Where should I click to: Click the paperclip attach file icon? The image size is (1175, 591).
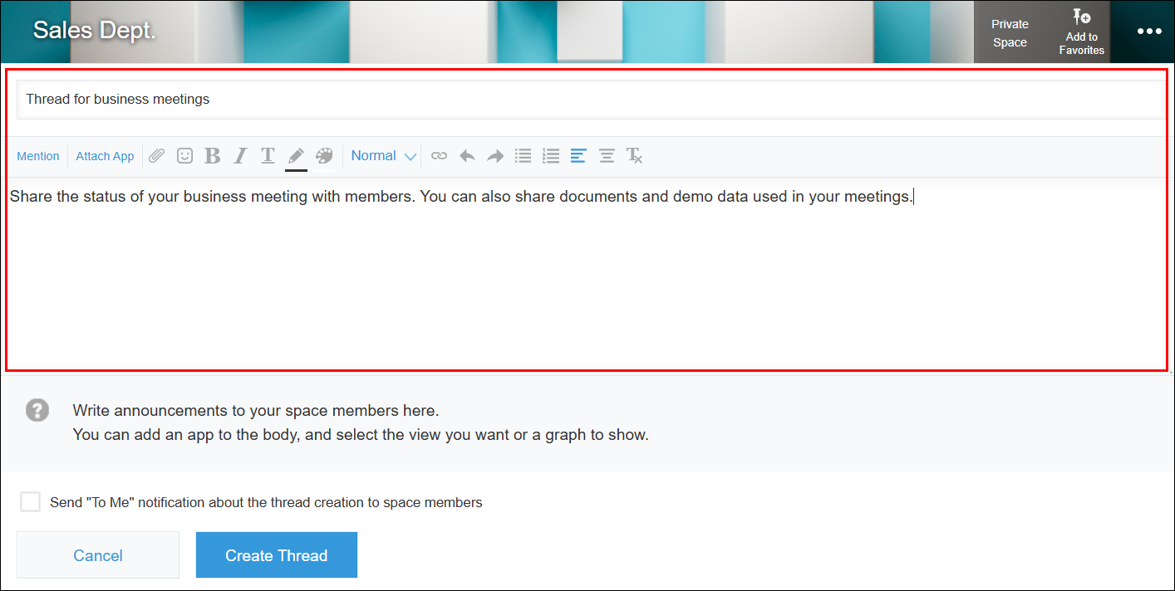click(x=157, y=156)
